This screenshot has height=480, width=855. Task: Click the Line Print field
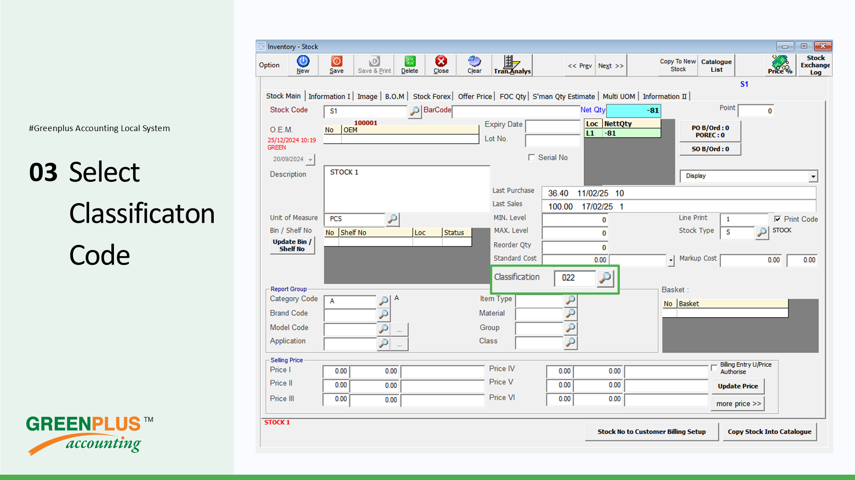click(x=744, y=219)
